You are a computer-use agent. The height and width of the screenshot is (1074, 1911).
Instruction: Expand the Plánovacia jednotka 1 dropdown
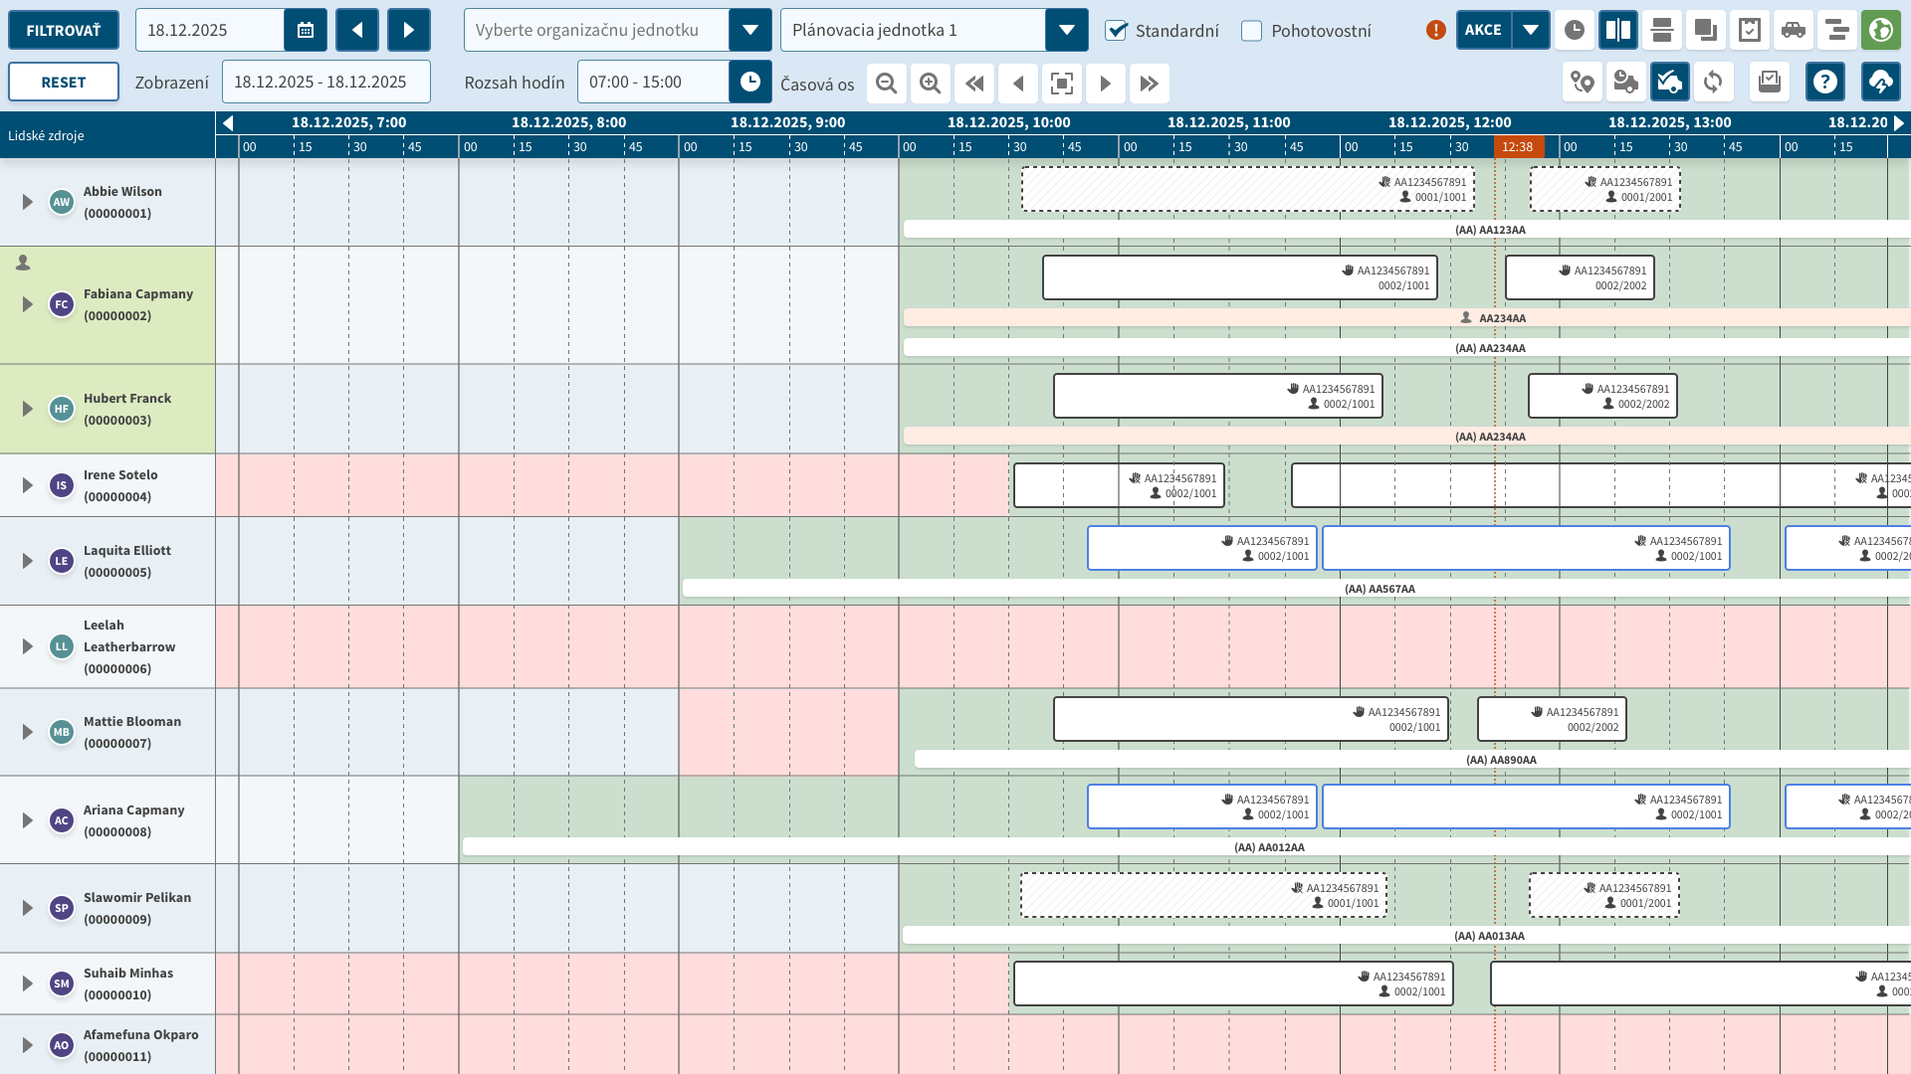[1067, 31]
